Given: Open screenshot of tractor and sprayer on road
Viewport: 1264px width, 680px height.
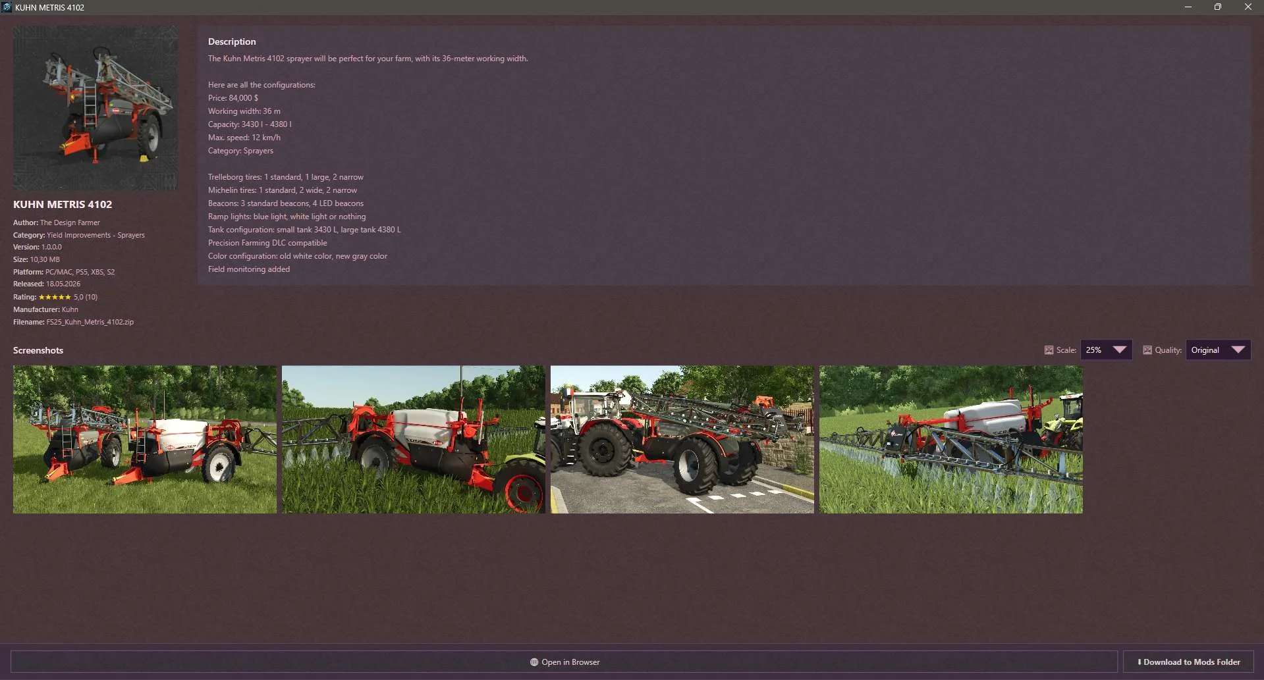Looking at the screenshot, I should 682,440.
